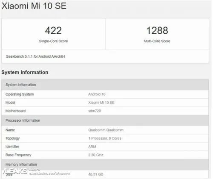
Task: Select the ARM identifier value
Action: [92, 147]
